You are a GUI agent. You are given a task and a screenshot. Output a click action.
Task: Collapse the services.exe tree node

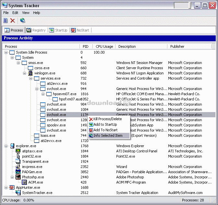[30, 78]
